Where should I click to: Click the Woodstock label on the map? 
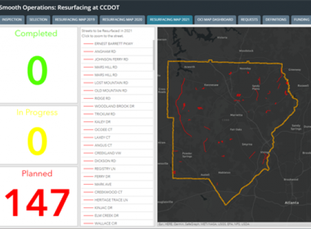[246, 51]
